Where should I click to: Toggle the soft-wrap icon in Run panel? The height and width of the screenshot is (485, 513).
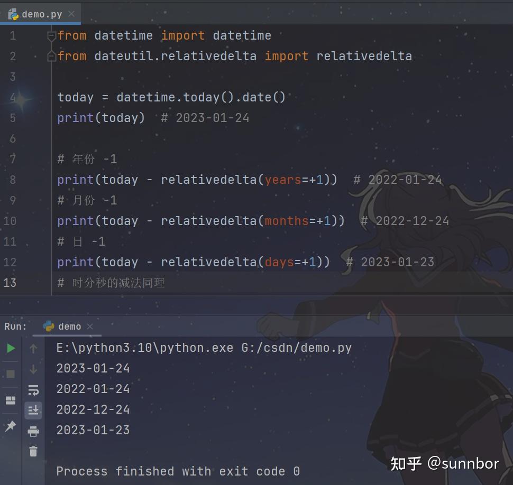click(x=33, y=390)
